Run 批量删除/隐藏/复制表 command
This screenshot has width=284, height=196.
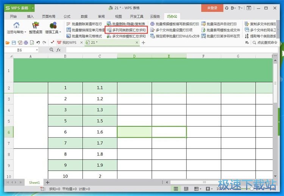pyautogui.click(x=126, y=24)
